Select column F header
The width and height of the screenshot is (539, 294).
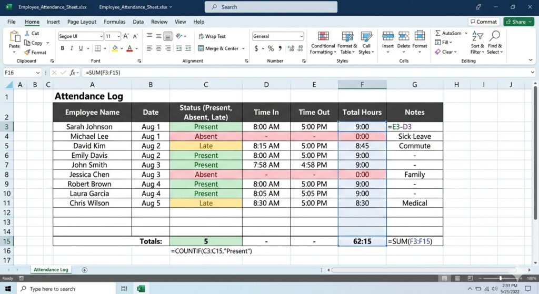pos(362,85)
